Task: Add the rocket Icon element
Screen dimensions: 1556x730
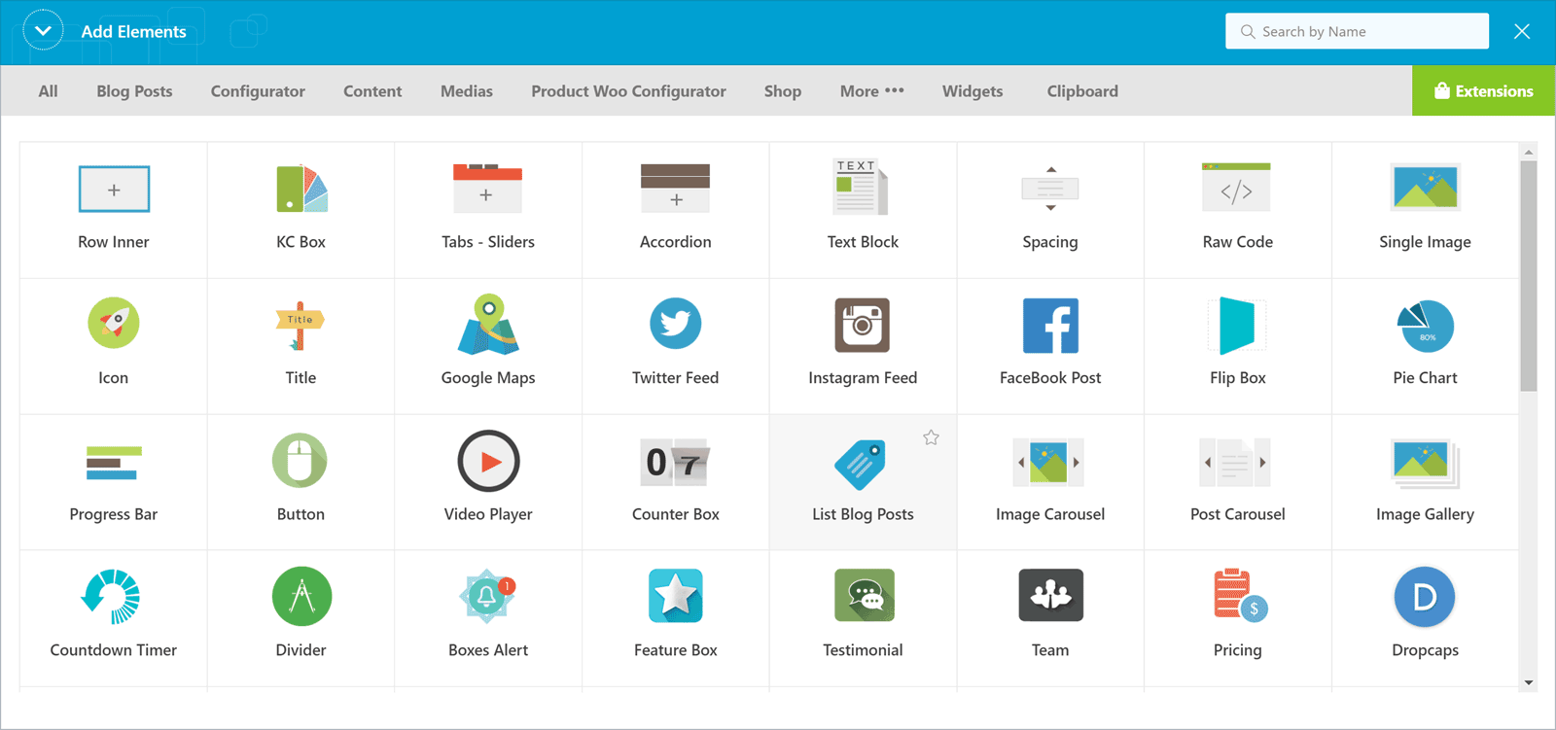Action: click(x=114, y=346)
